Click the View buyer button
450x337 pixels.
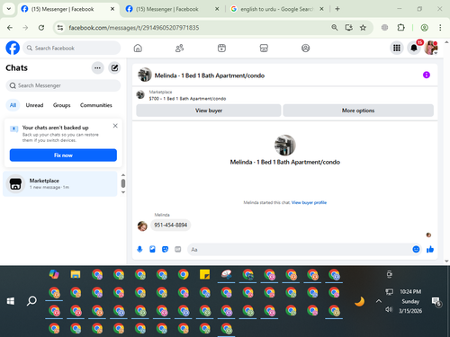point(209,111)
